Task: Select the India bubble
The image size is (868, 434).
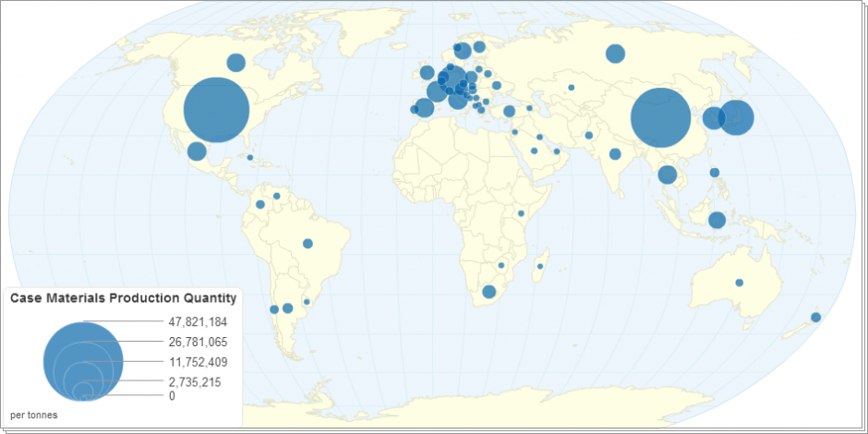Action: coord(614,154)
